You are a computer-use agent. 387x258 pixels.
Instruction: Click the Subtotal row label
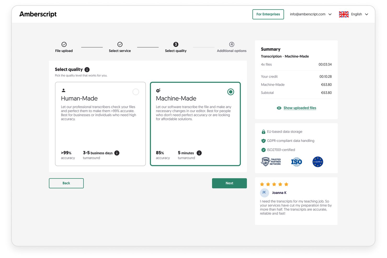click(x=267, y=93)
